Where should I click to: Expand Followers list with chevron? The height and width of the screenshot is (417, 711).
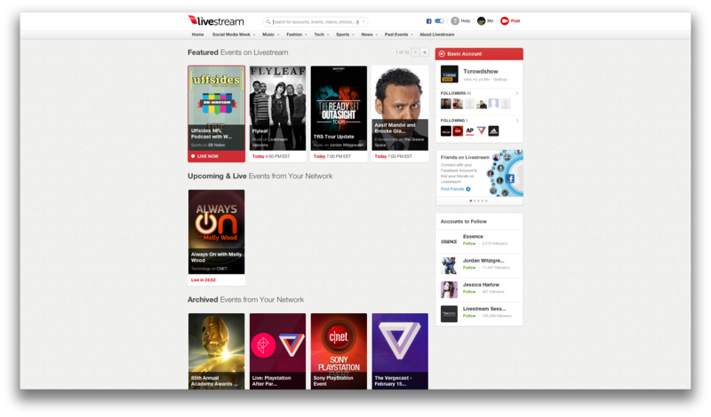pos(517,93)
